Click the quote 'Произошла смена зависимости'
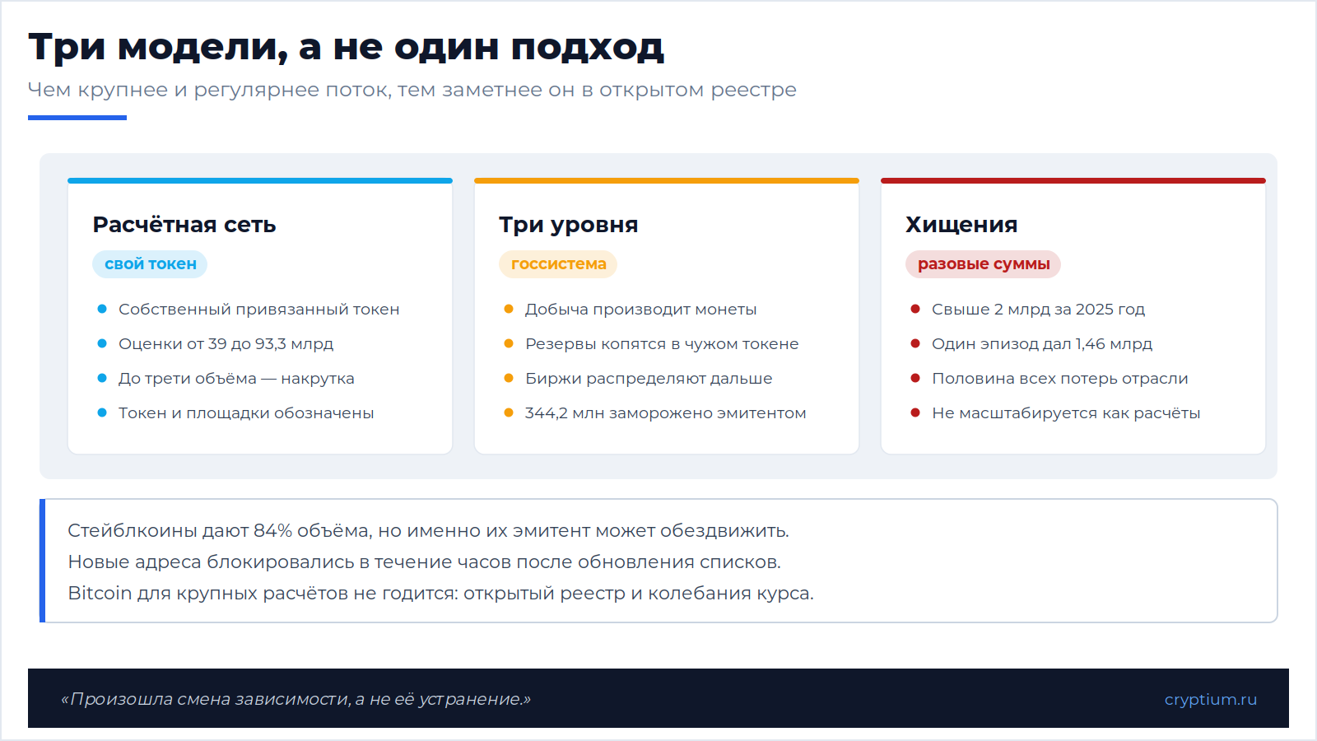 point(296,699)
